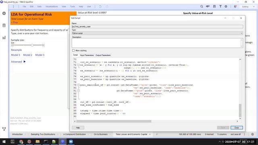Open the status bar three-dot options

click(245, 134)
